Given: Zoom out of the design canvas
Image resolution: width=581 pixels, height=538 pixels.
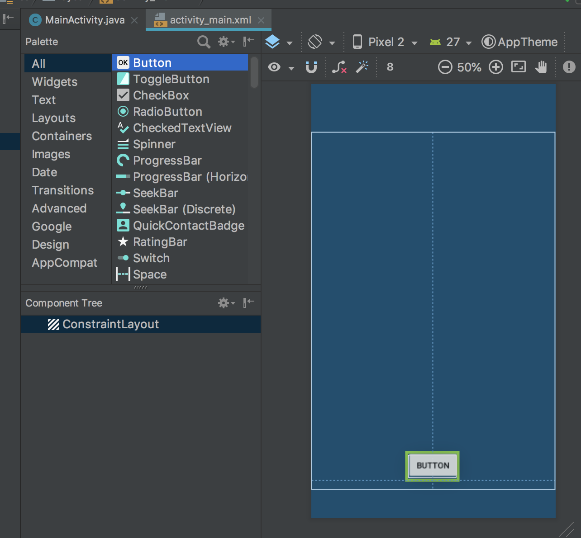Looking at the screenshot, I should point(445,67).
